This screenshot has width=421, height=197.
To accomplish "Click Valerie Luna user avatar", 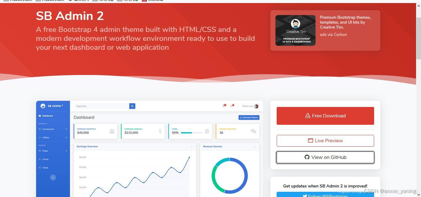I will [256, 106].
